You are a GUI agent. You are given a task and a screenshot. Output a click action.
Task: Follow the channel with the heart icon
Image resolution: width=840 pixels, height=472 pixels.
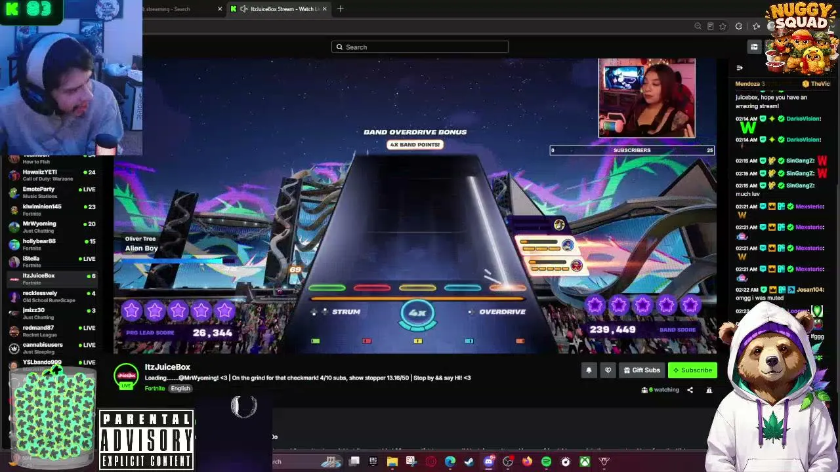pos(608,370)
